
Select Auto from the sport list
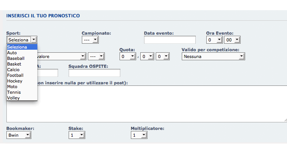click(22, 53)
